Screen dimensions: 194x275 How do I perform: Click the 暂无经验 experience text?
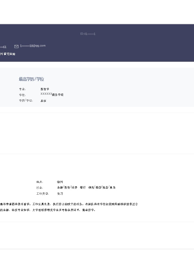[9, 54]
